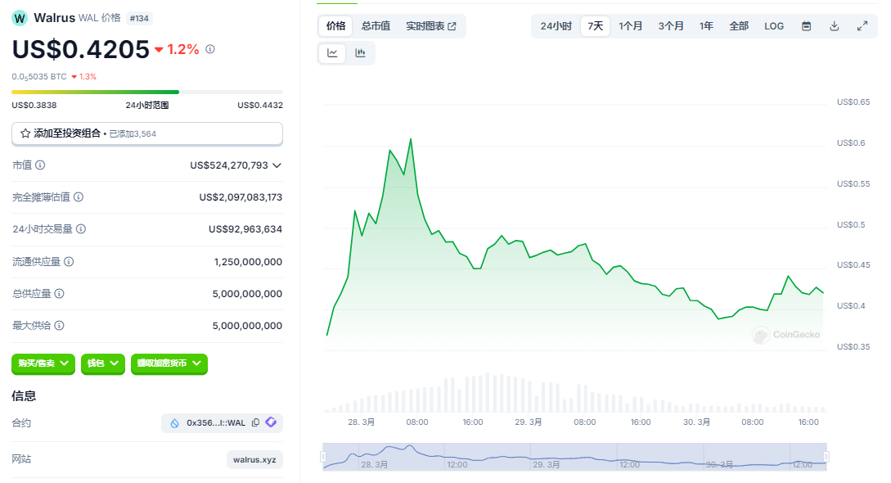Viewport: 891px width, 483px height.
Task: Toggle LOG scale on chart
Action: point(773,26)
